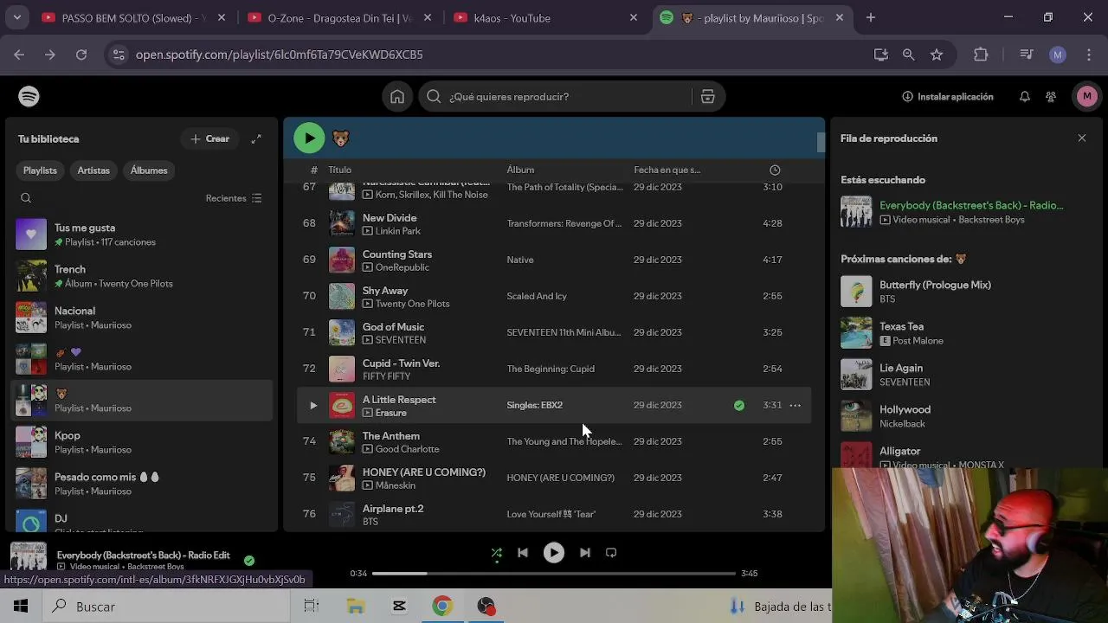
Task: Toggle shuffle in the player bar
Action: (496, 553)
